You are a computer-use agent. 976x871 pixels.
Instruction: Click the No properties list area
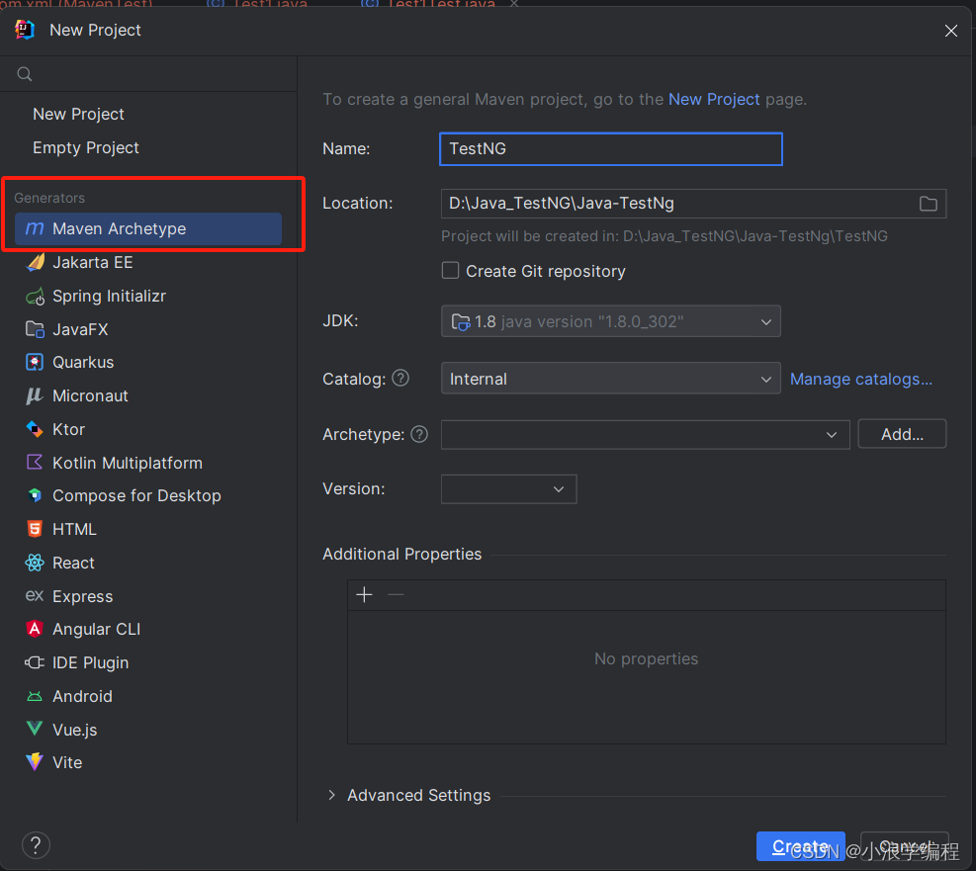pyautogui.click(x=646, y=676)
